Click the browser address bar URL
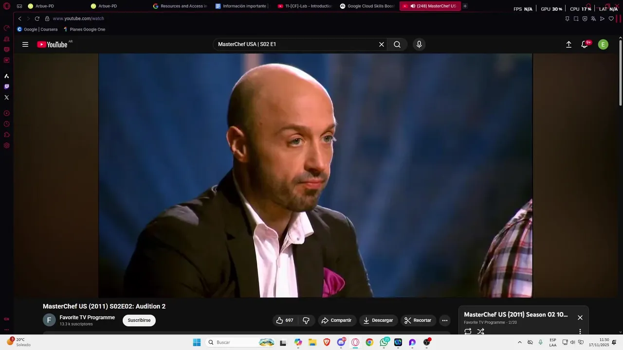This screenshot has height=350, width=623. (78, 18)
